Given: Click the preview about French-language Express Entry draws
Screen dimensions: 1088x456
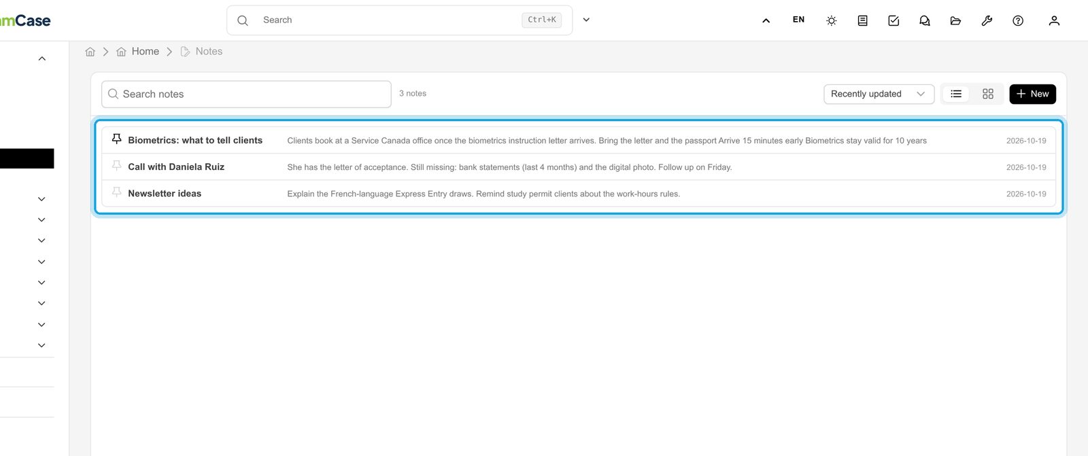Looking at the screenshot, I should tap(483, 194).
